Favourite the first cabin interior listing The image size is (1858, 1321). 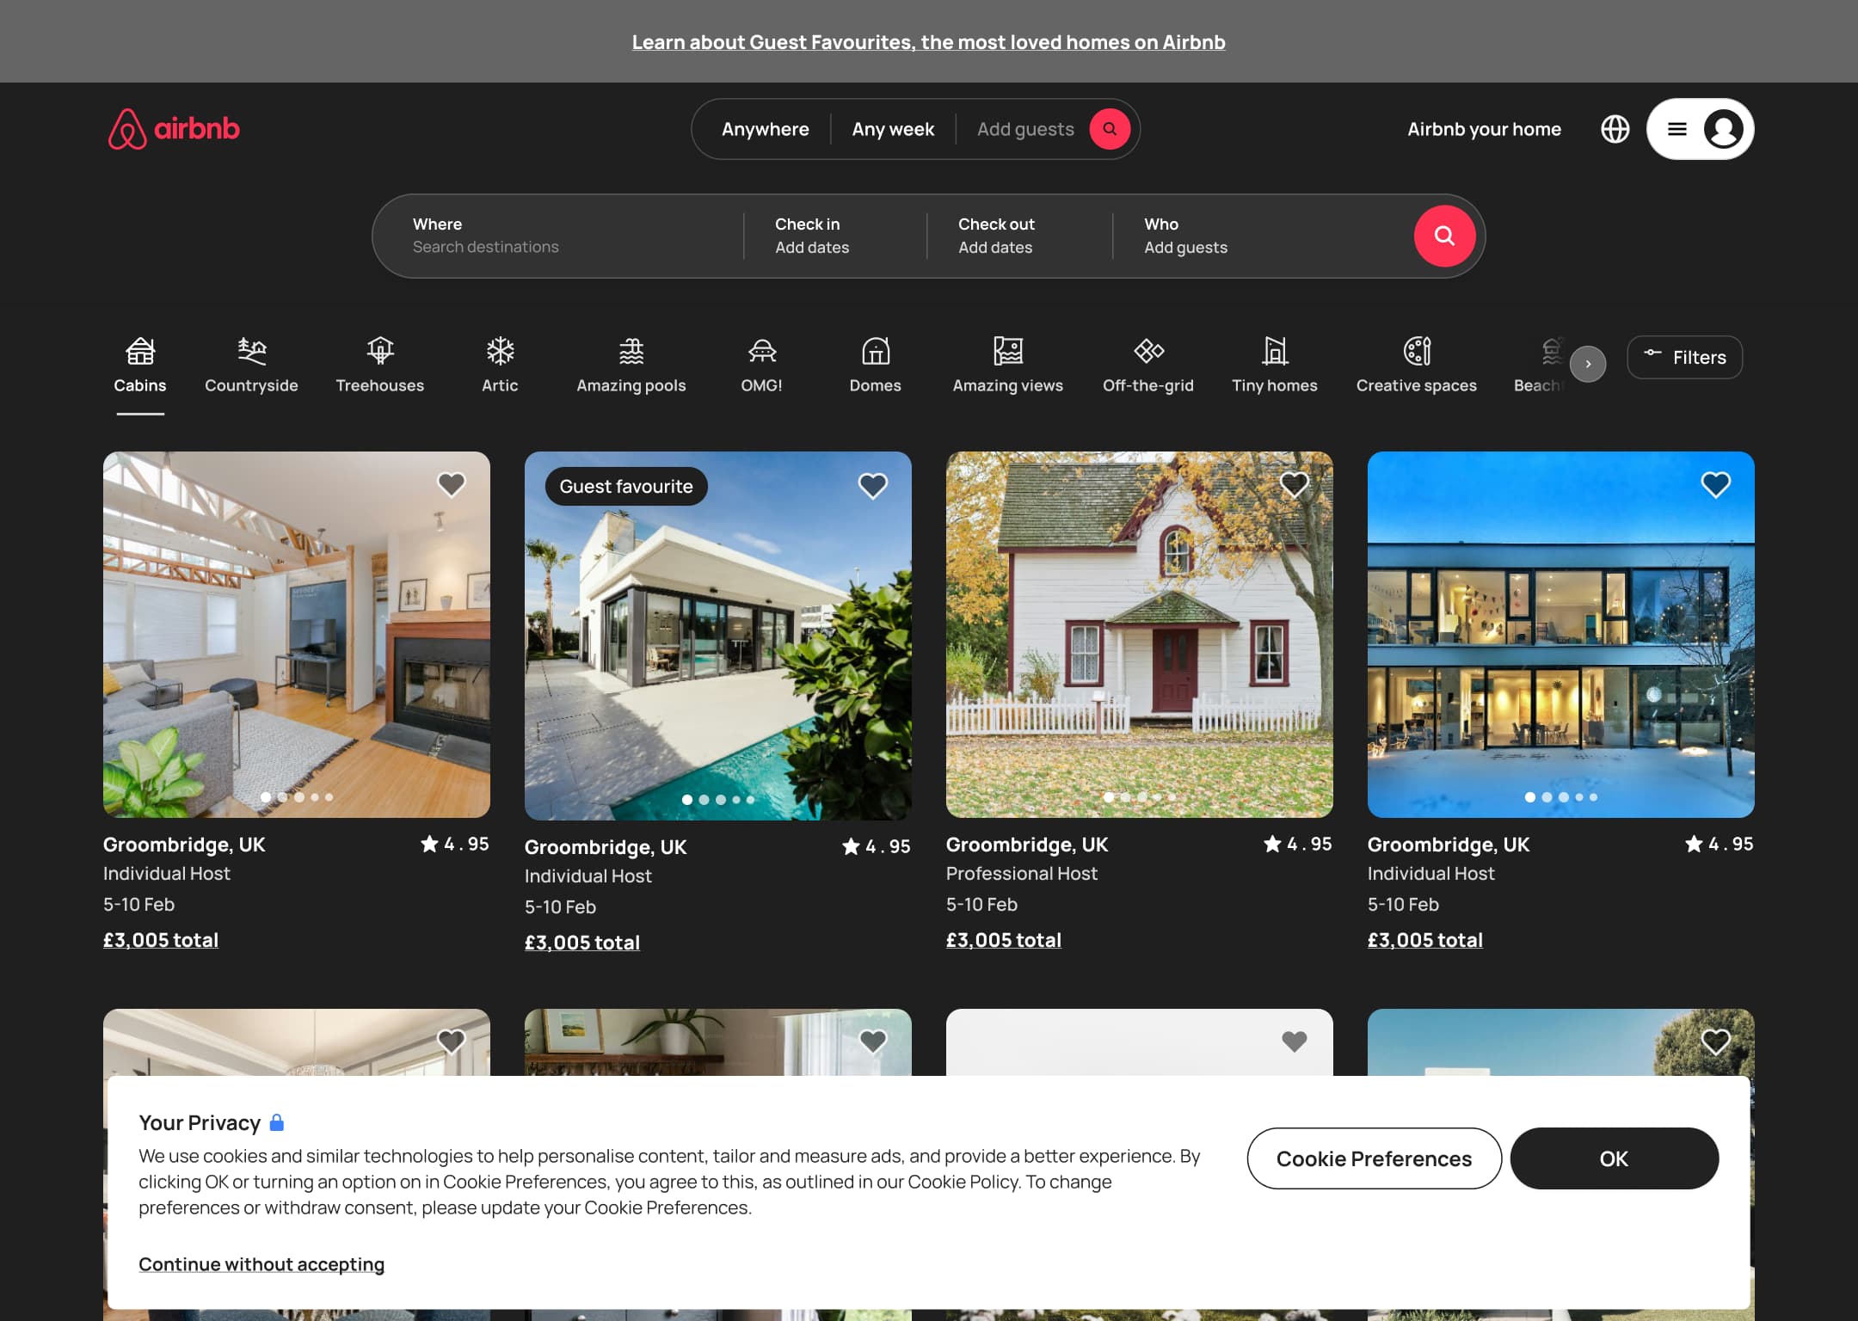[451, 485]
